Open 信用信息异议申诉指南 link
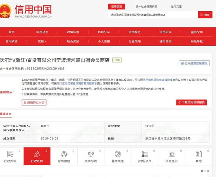Viewport: 216px width, 177px height. (x=156, y=80)
